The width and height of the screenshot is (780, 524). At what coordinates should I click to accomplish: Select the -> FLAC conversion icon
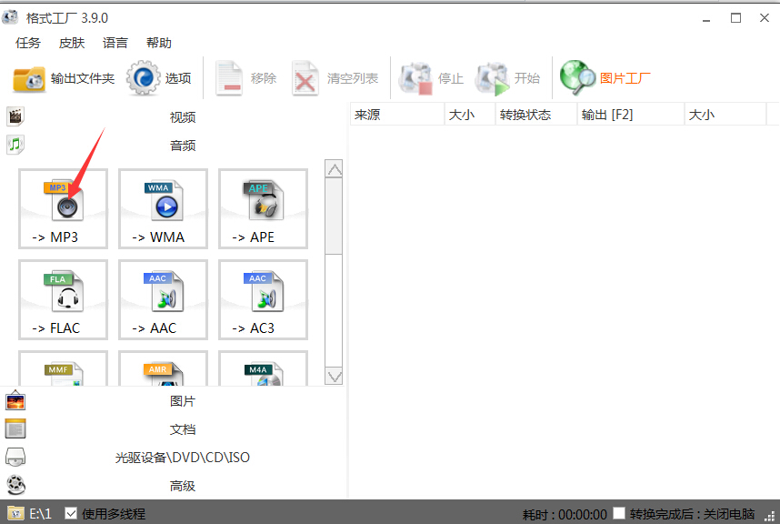[63, 299]
